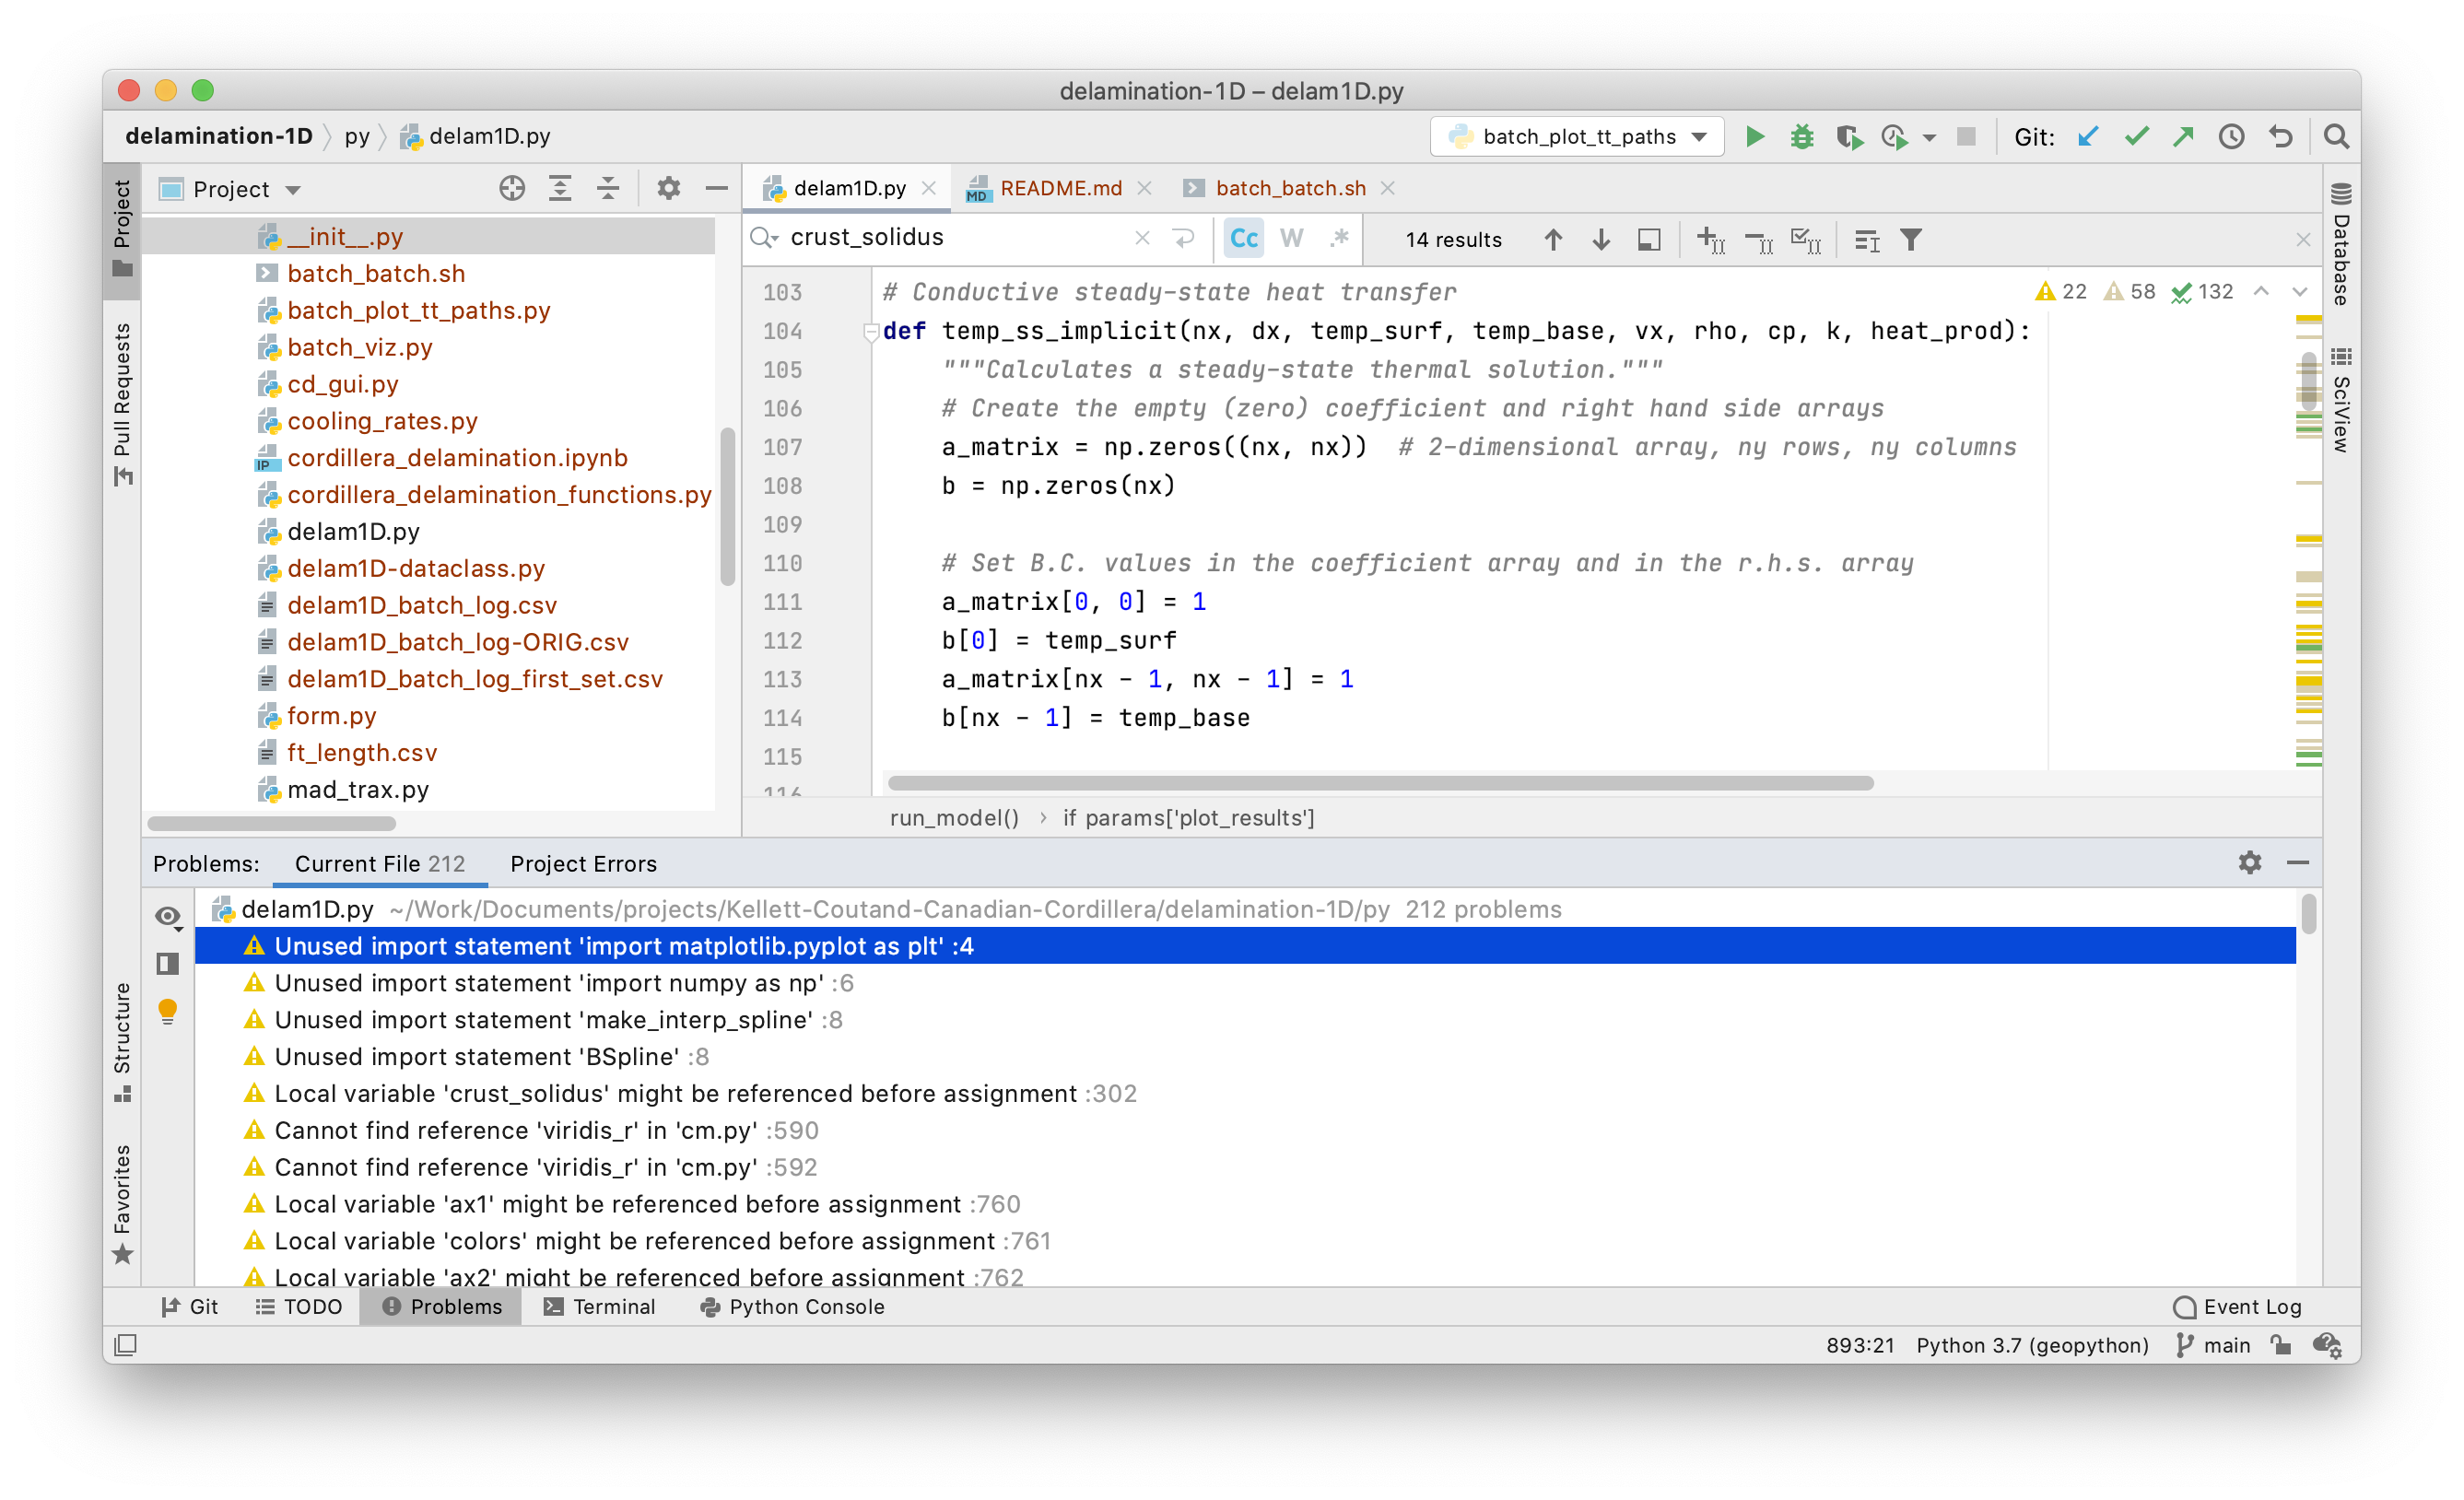The image size is (2464, 1500).
Task: Show quick fixes lightbulb
Action: 168,1011
